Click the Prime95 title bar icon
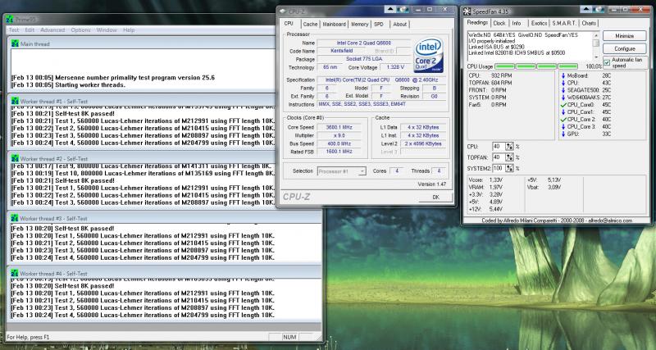 tap(10, 19)
